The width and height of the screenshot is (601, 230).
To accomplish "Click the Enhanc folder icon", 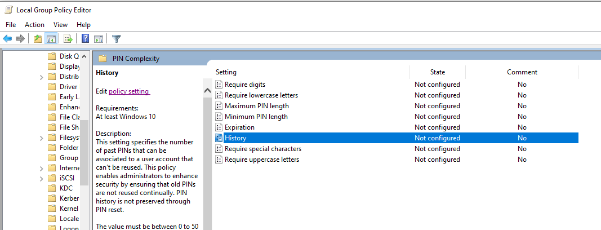I will point(52,107).
